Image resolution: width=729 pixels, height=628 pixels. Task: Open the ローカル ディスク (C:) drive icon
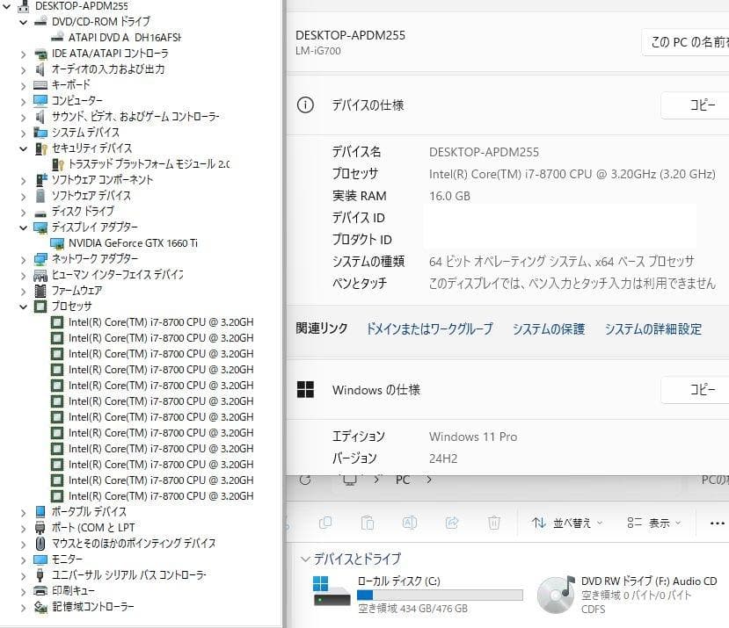[327, 590]
